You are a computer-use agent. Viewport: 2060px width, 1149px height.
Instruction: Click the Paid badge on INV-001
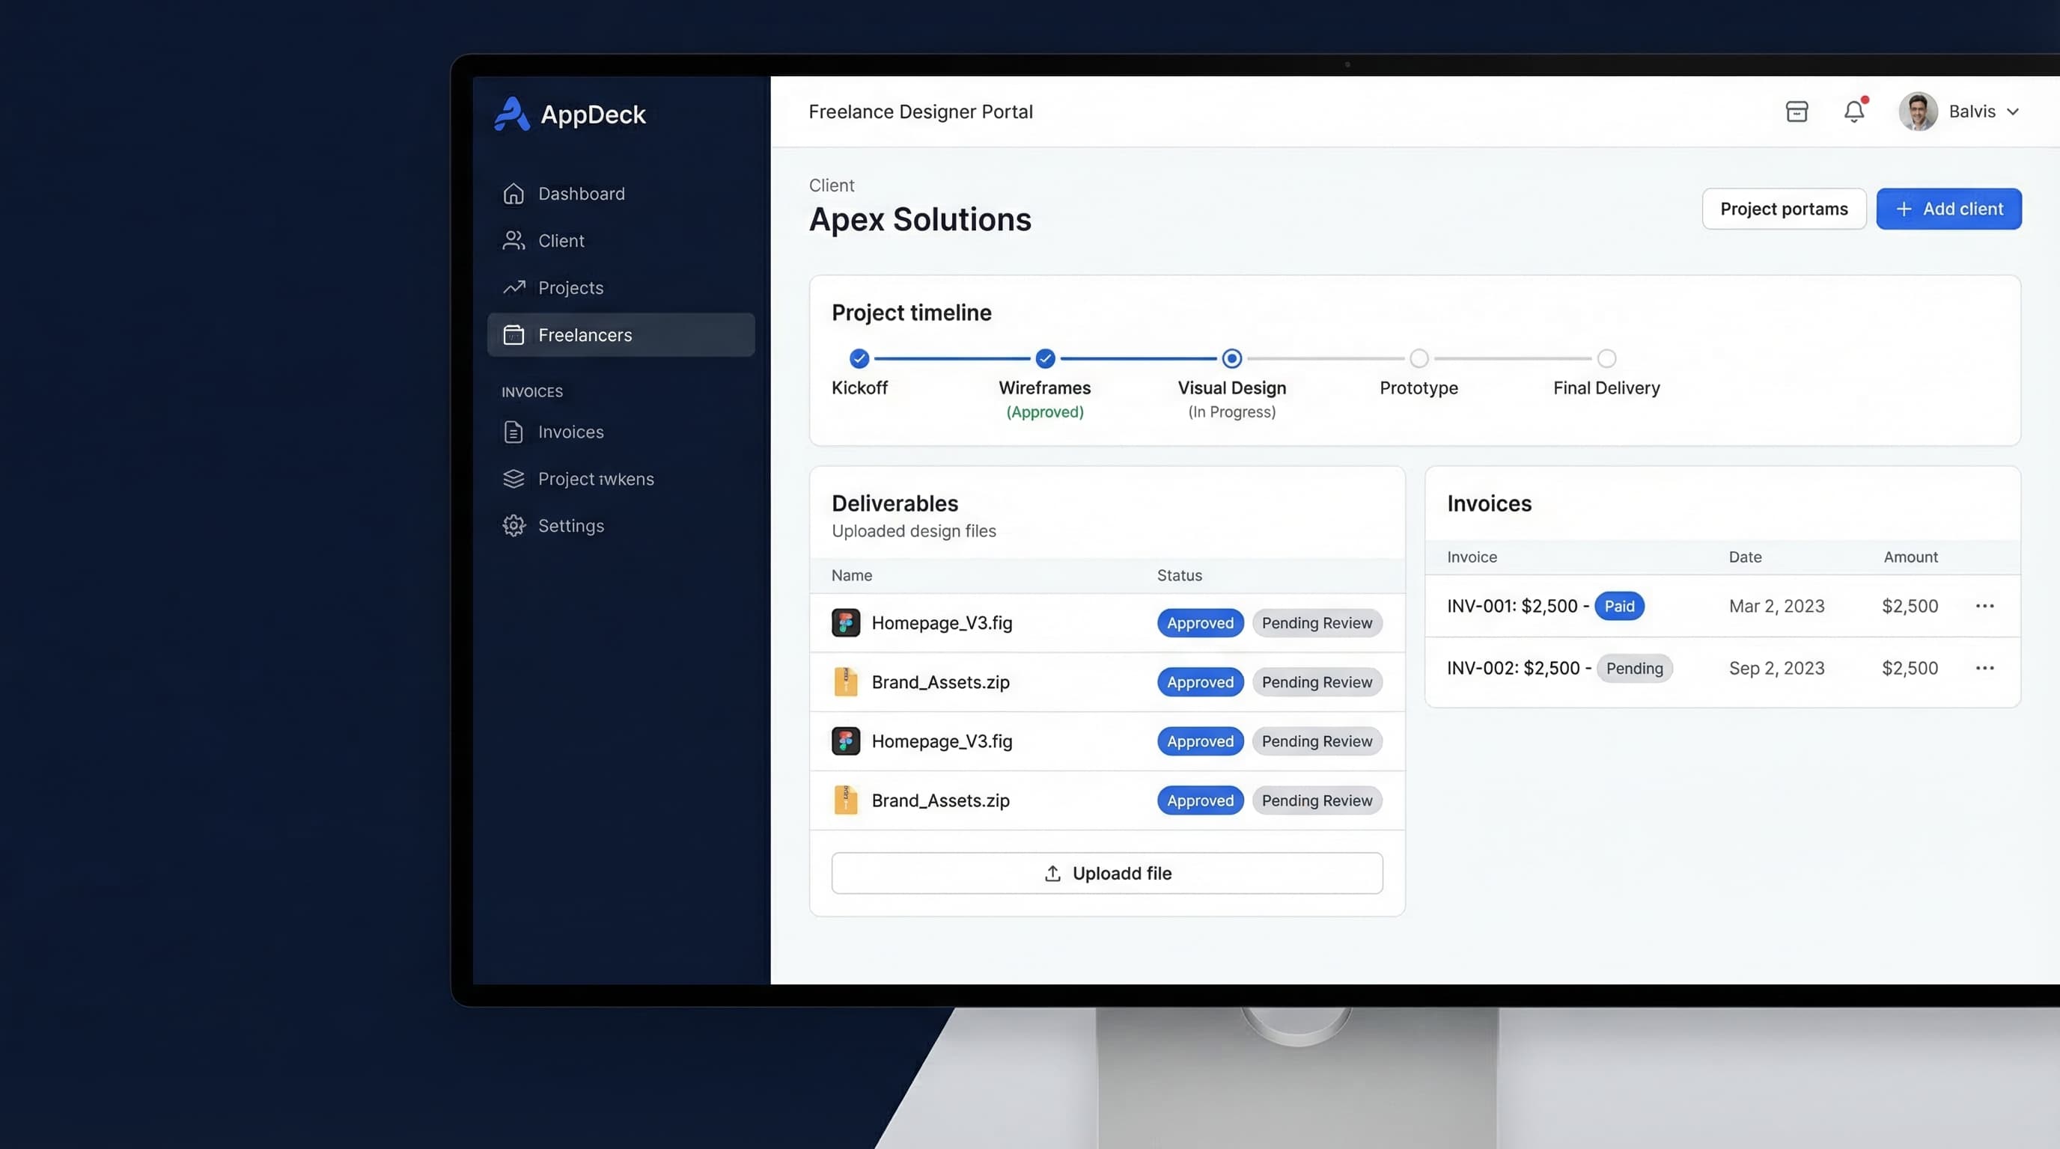(1619, 606)
